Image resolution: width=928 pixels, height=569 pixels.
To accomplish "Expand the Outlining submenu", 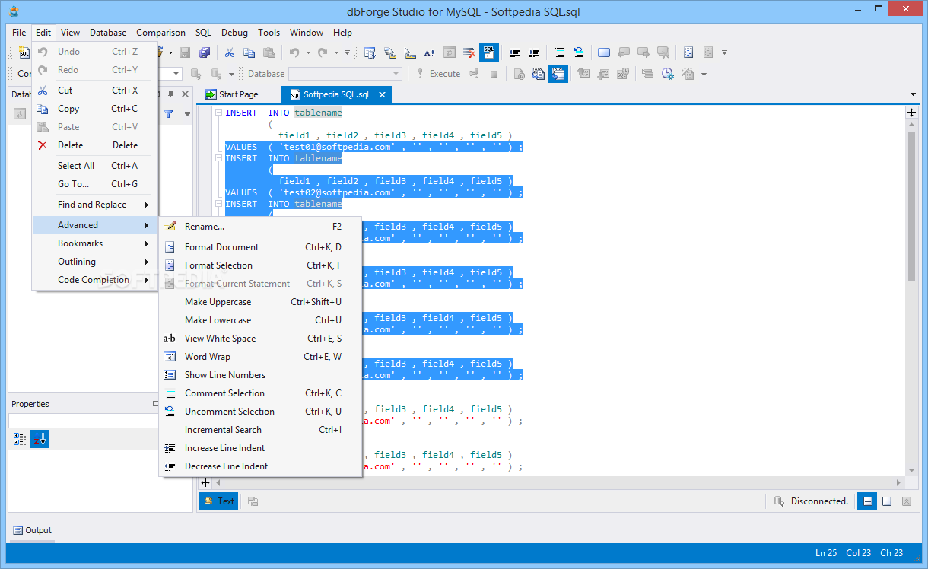I will (x=95, y=262).
